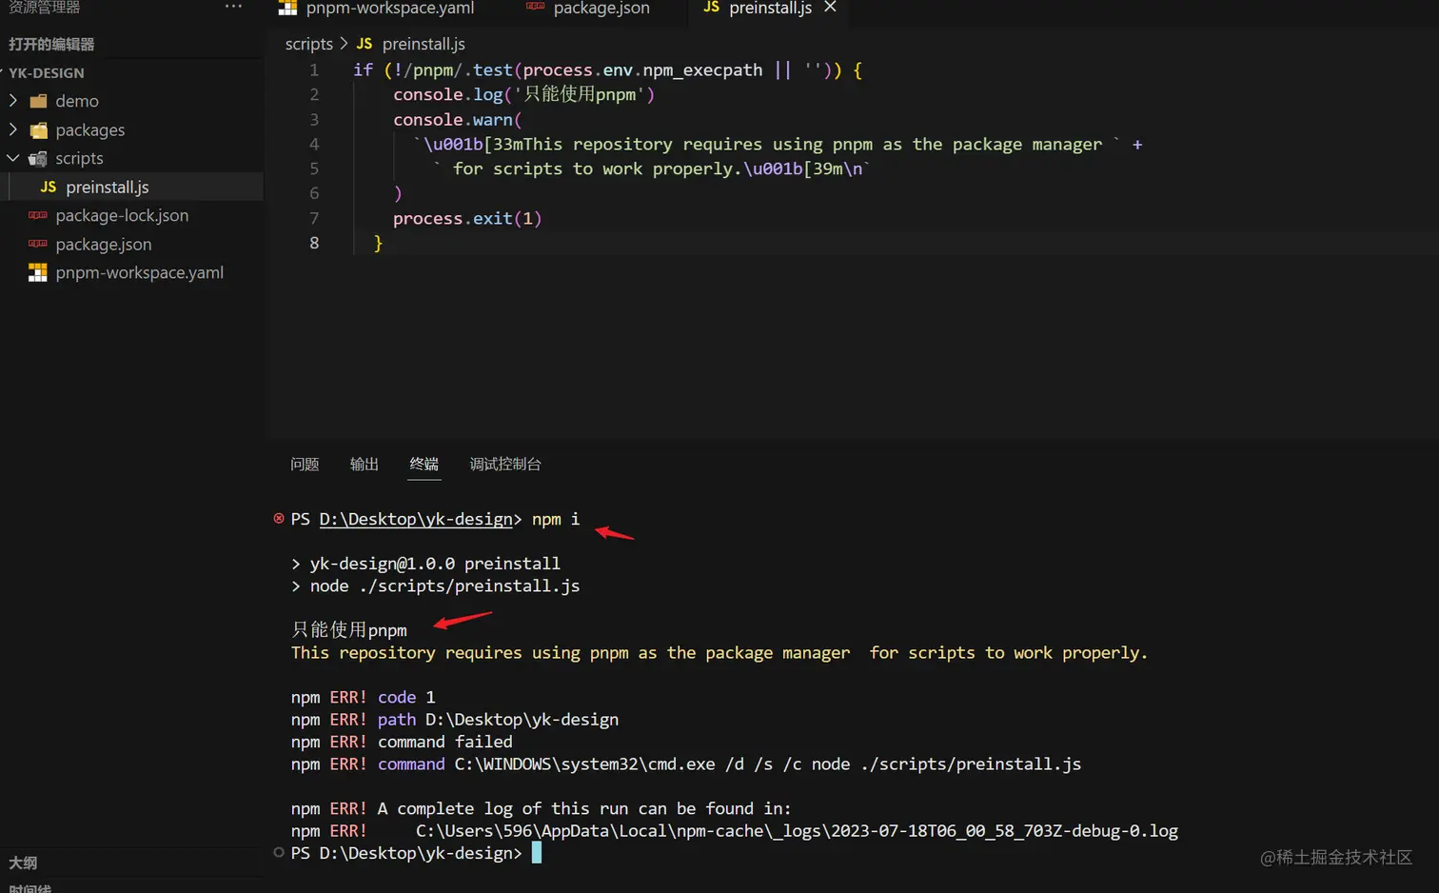Open the 调试控制台 panel tab
Screen dimensions: 1439x893
tap(505, 464)
